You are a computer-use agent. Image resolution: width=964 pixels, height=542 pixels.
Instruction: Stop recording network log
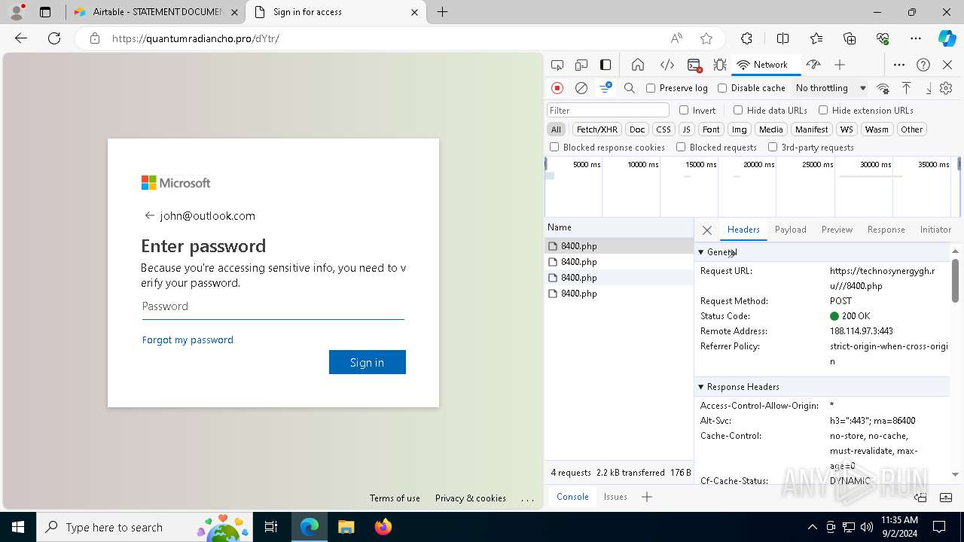coord(557,88)
